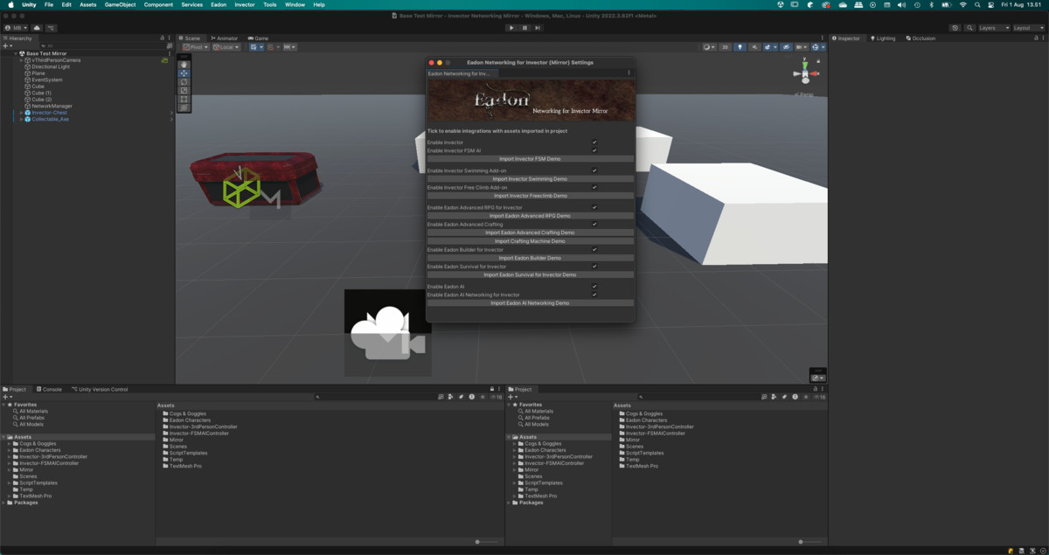The height and width of the screenshot is (555, 1049).
Task: Expand the Collectable_Axe hierarchy item
Action: 21,119
